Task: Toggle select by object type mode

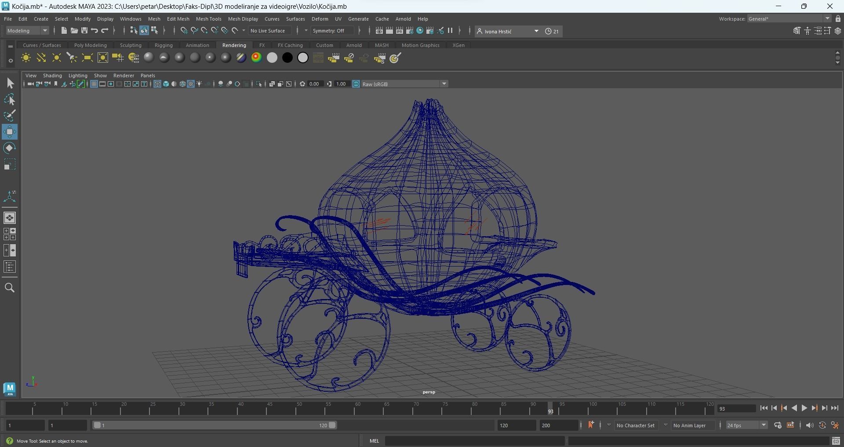Action: coord(144,31)
